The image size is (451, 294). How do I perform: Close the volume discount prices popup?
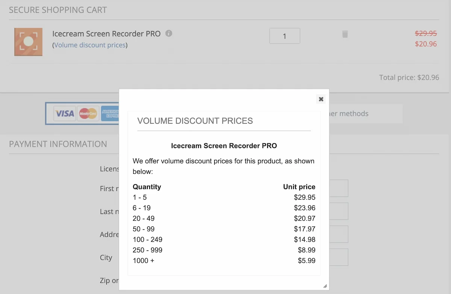coord(321,99)
